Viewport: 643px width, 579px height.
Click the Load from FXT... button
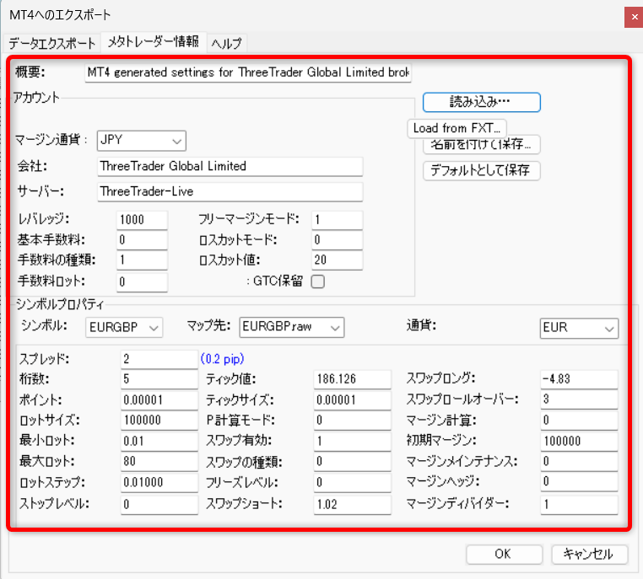click(x=457, y=128)
